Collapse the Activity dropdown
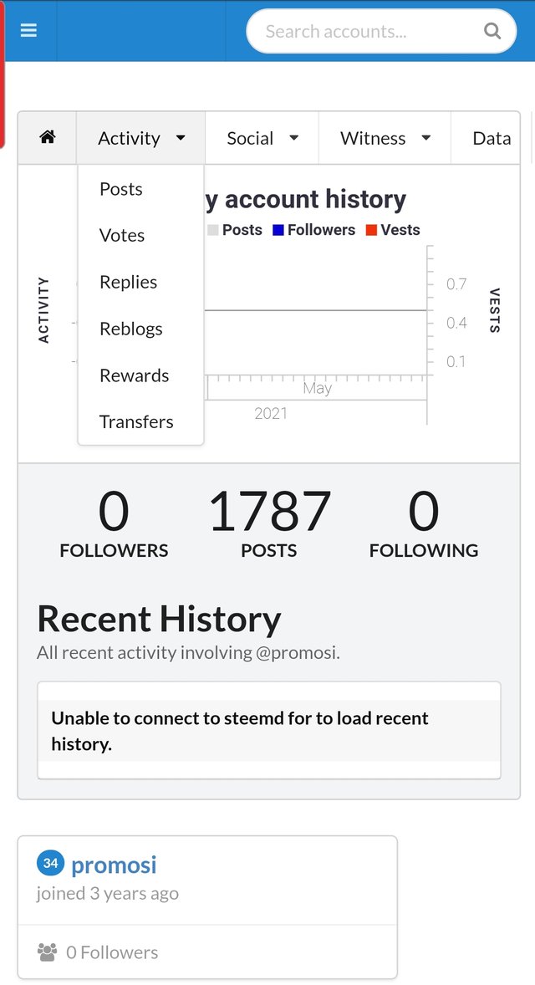 click(140, 139)
